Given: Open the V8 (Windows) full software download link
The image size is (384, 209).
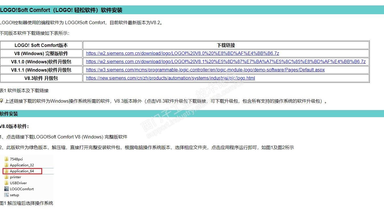Looking at the screenshot, I should [x=183, y=53].
